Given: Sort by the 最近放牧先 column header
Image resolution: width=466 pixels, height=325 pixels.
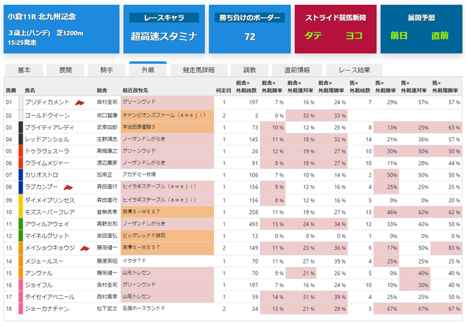Looking at the screenshot, I should [136, 90].
